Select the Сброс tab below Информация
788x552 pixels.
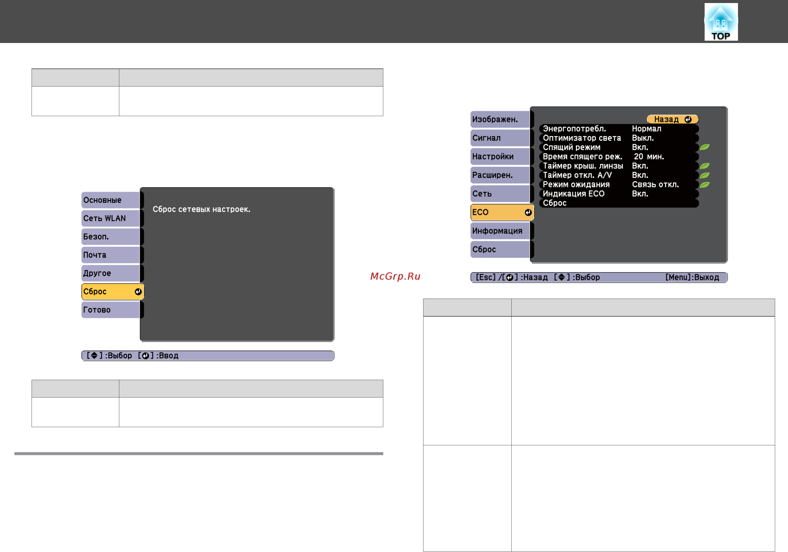tap(500, 249)
